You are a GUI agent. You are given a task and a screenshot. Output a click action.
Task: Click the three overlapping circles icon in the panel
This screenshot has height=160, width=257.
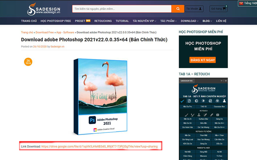(217, 101)
